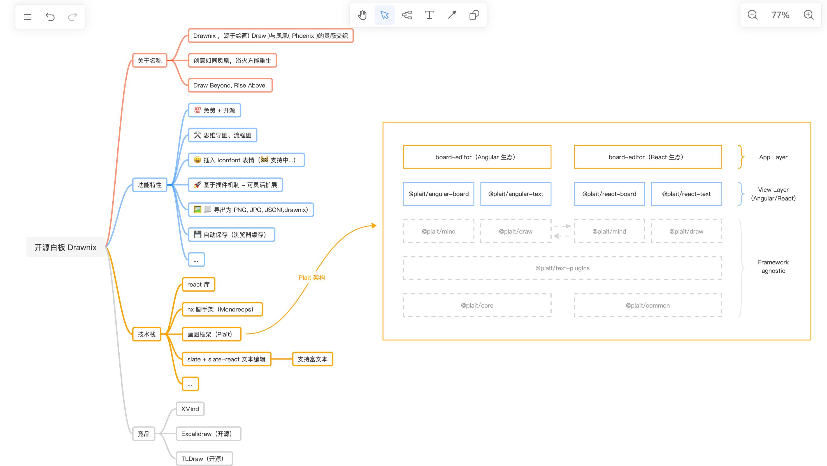
Task: Click the Plait 架构 arrow label
Action: (312, 278)
